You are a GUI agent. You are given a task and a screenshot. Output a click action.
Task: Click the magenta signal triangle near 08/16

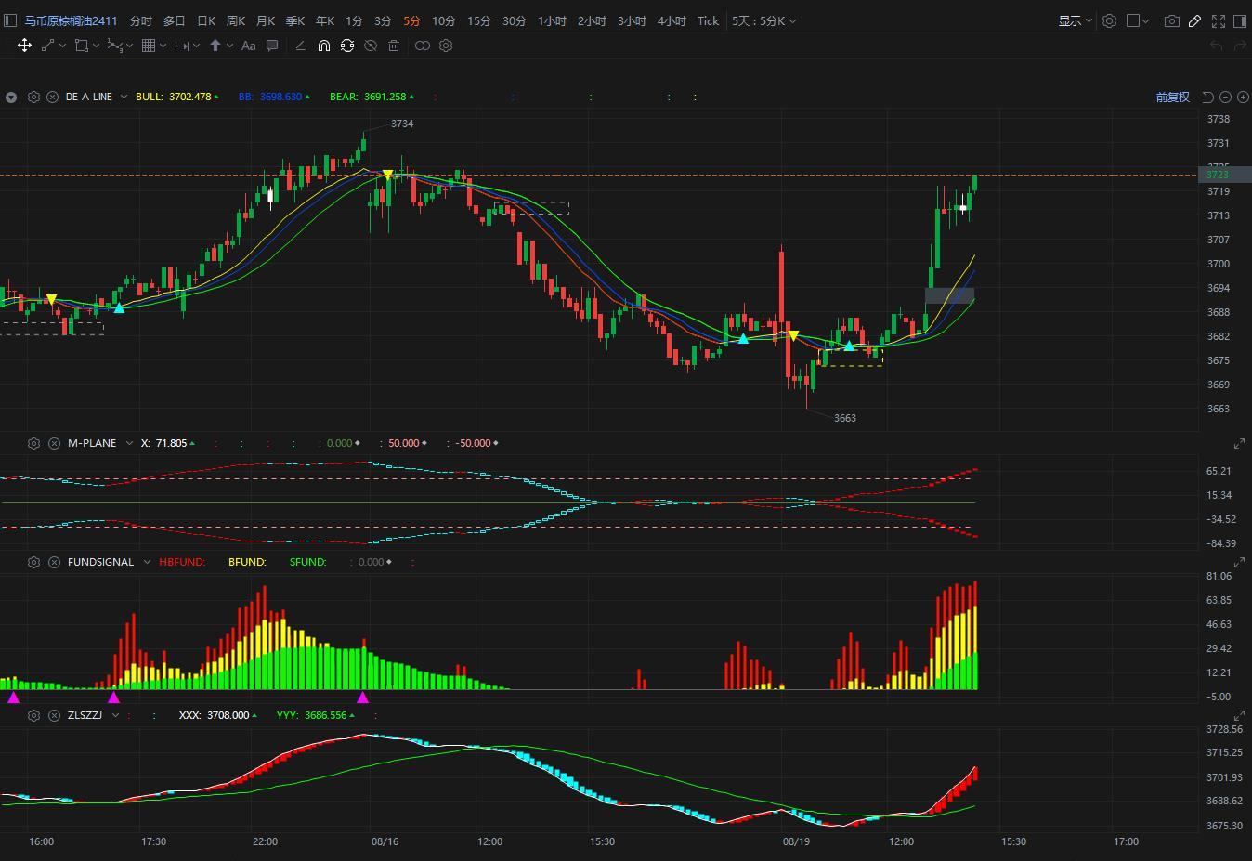click(363, 698)
